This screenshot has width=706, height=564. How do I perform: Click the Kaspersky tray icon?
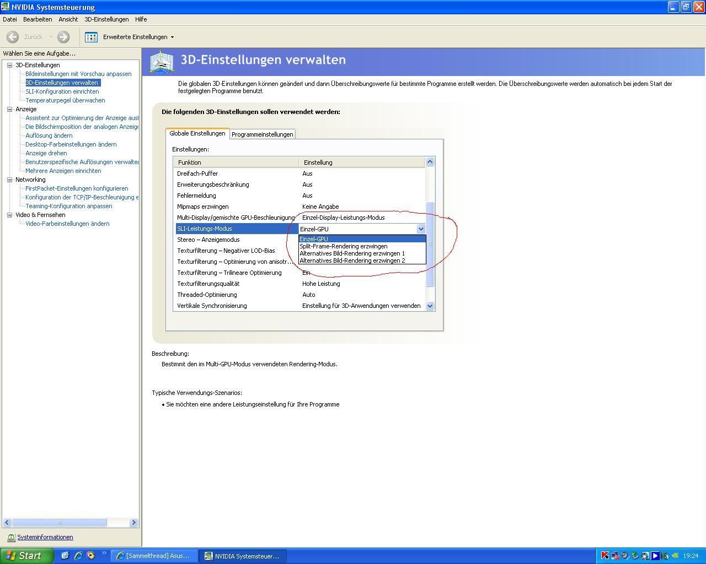pos(605,556)
